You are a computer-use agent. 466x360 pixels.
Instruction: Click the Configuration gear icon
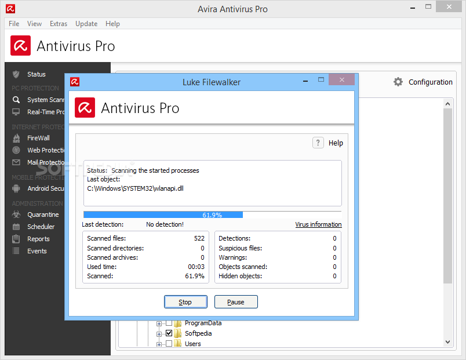coord(398,82)
